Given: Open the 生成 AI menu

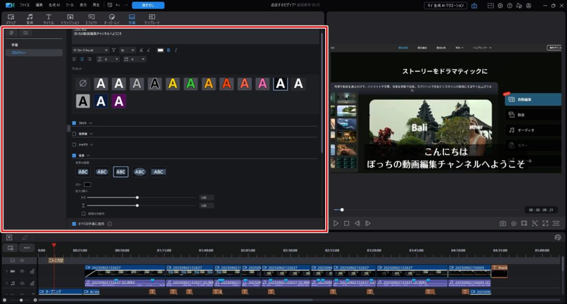Looking at the screenshot, I should coord(55,5).
